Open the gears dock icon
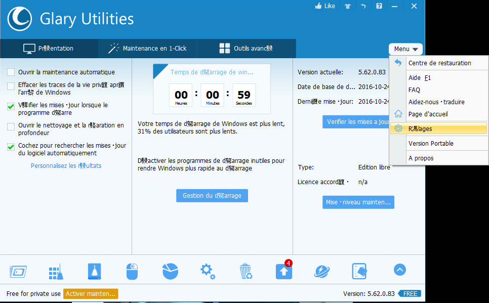The height and width of the screenshot is (303, 489). pos(208,272)
